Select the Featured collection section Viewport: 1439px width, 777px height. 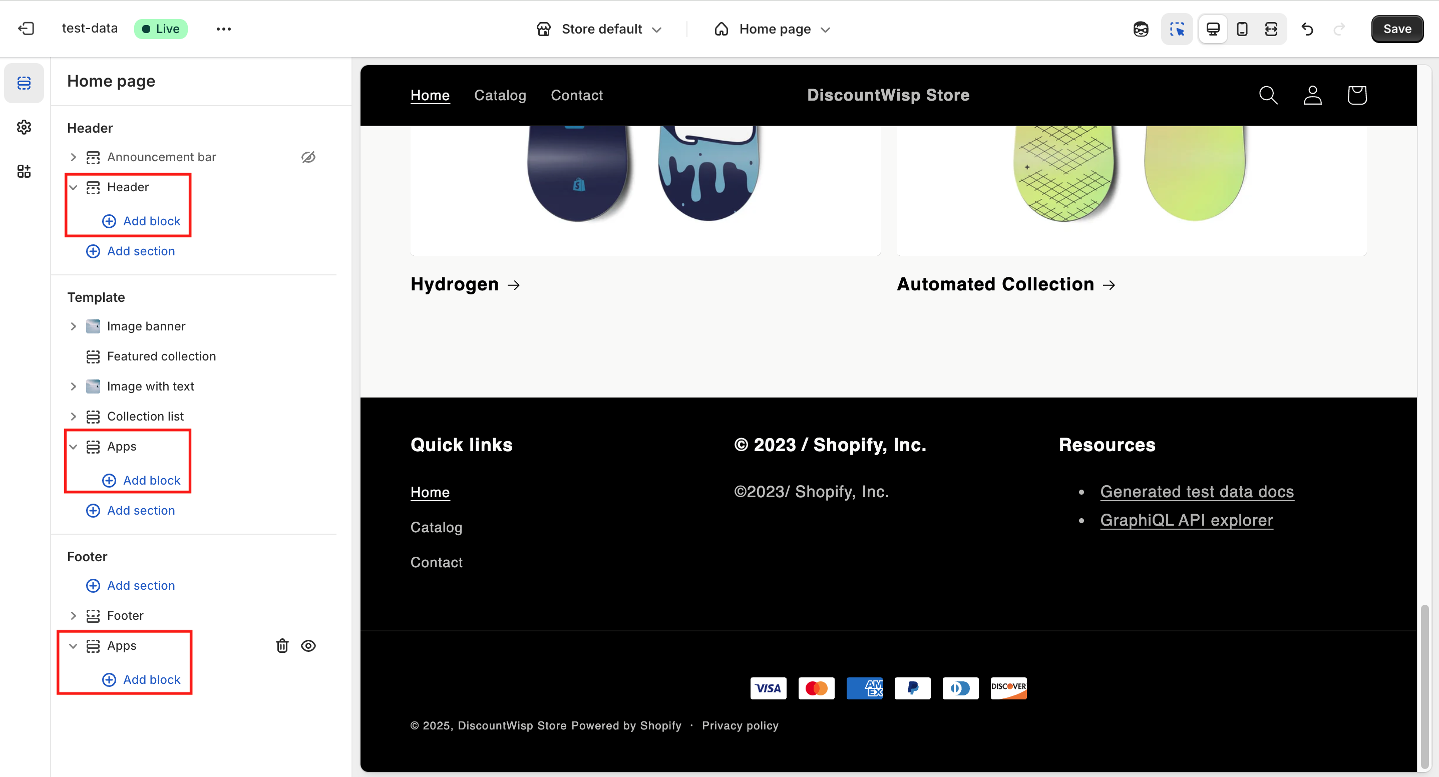click(161, 356)
